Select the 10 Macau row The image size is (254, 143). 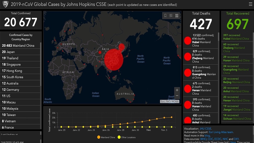pyautogui.click(x=20, y=102)
